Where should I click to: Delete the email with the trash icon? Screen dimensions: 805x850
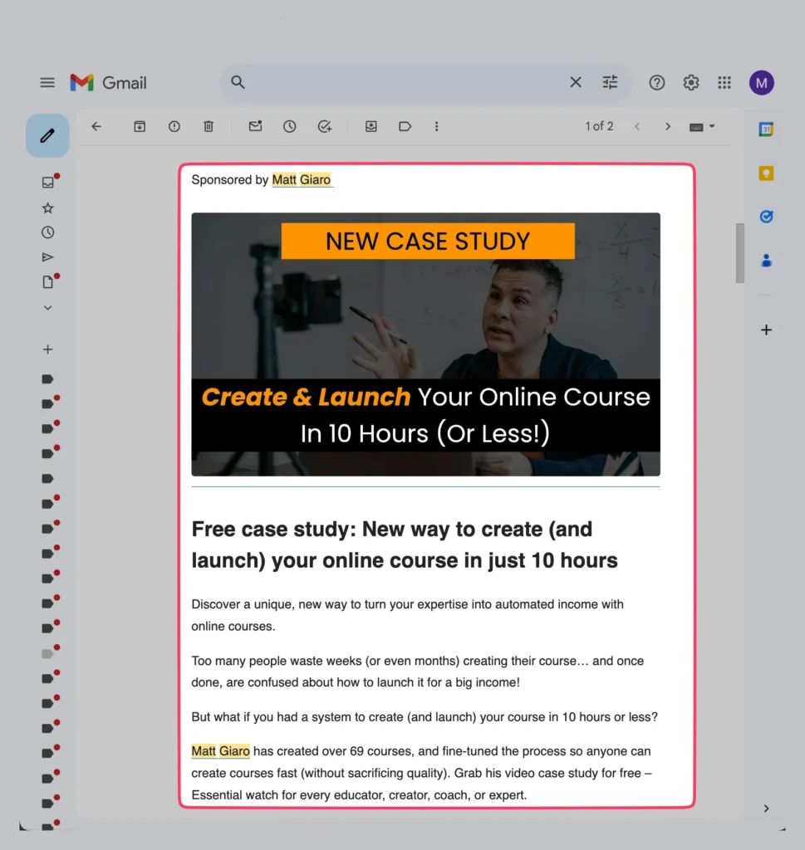[x=208, y=126]
